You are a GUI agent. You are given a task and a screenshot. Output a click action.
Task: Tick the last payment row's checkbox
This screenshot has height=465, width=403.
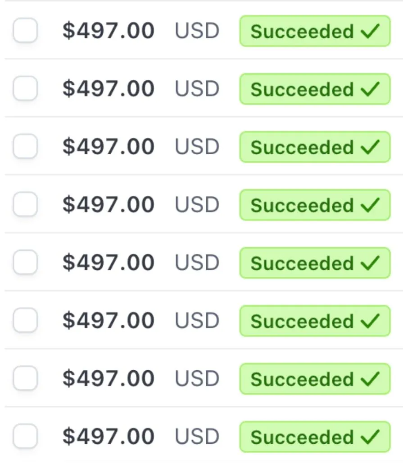point(25,436)
